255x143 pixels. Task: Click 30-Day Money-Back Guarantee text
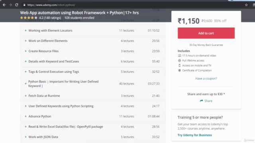click(206, 45)
